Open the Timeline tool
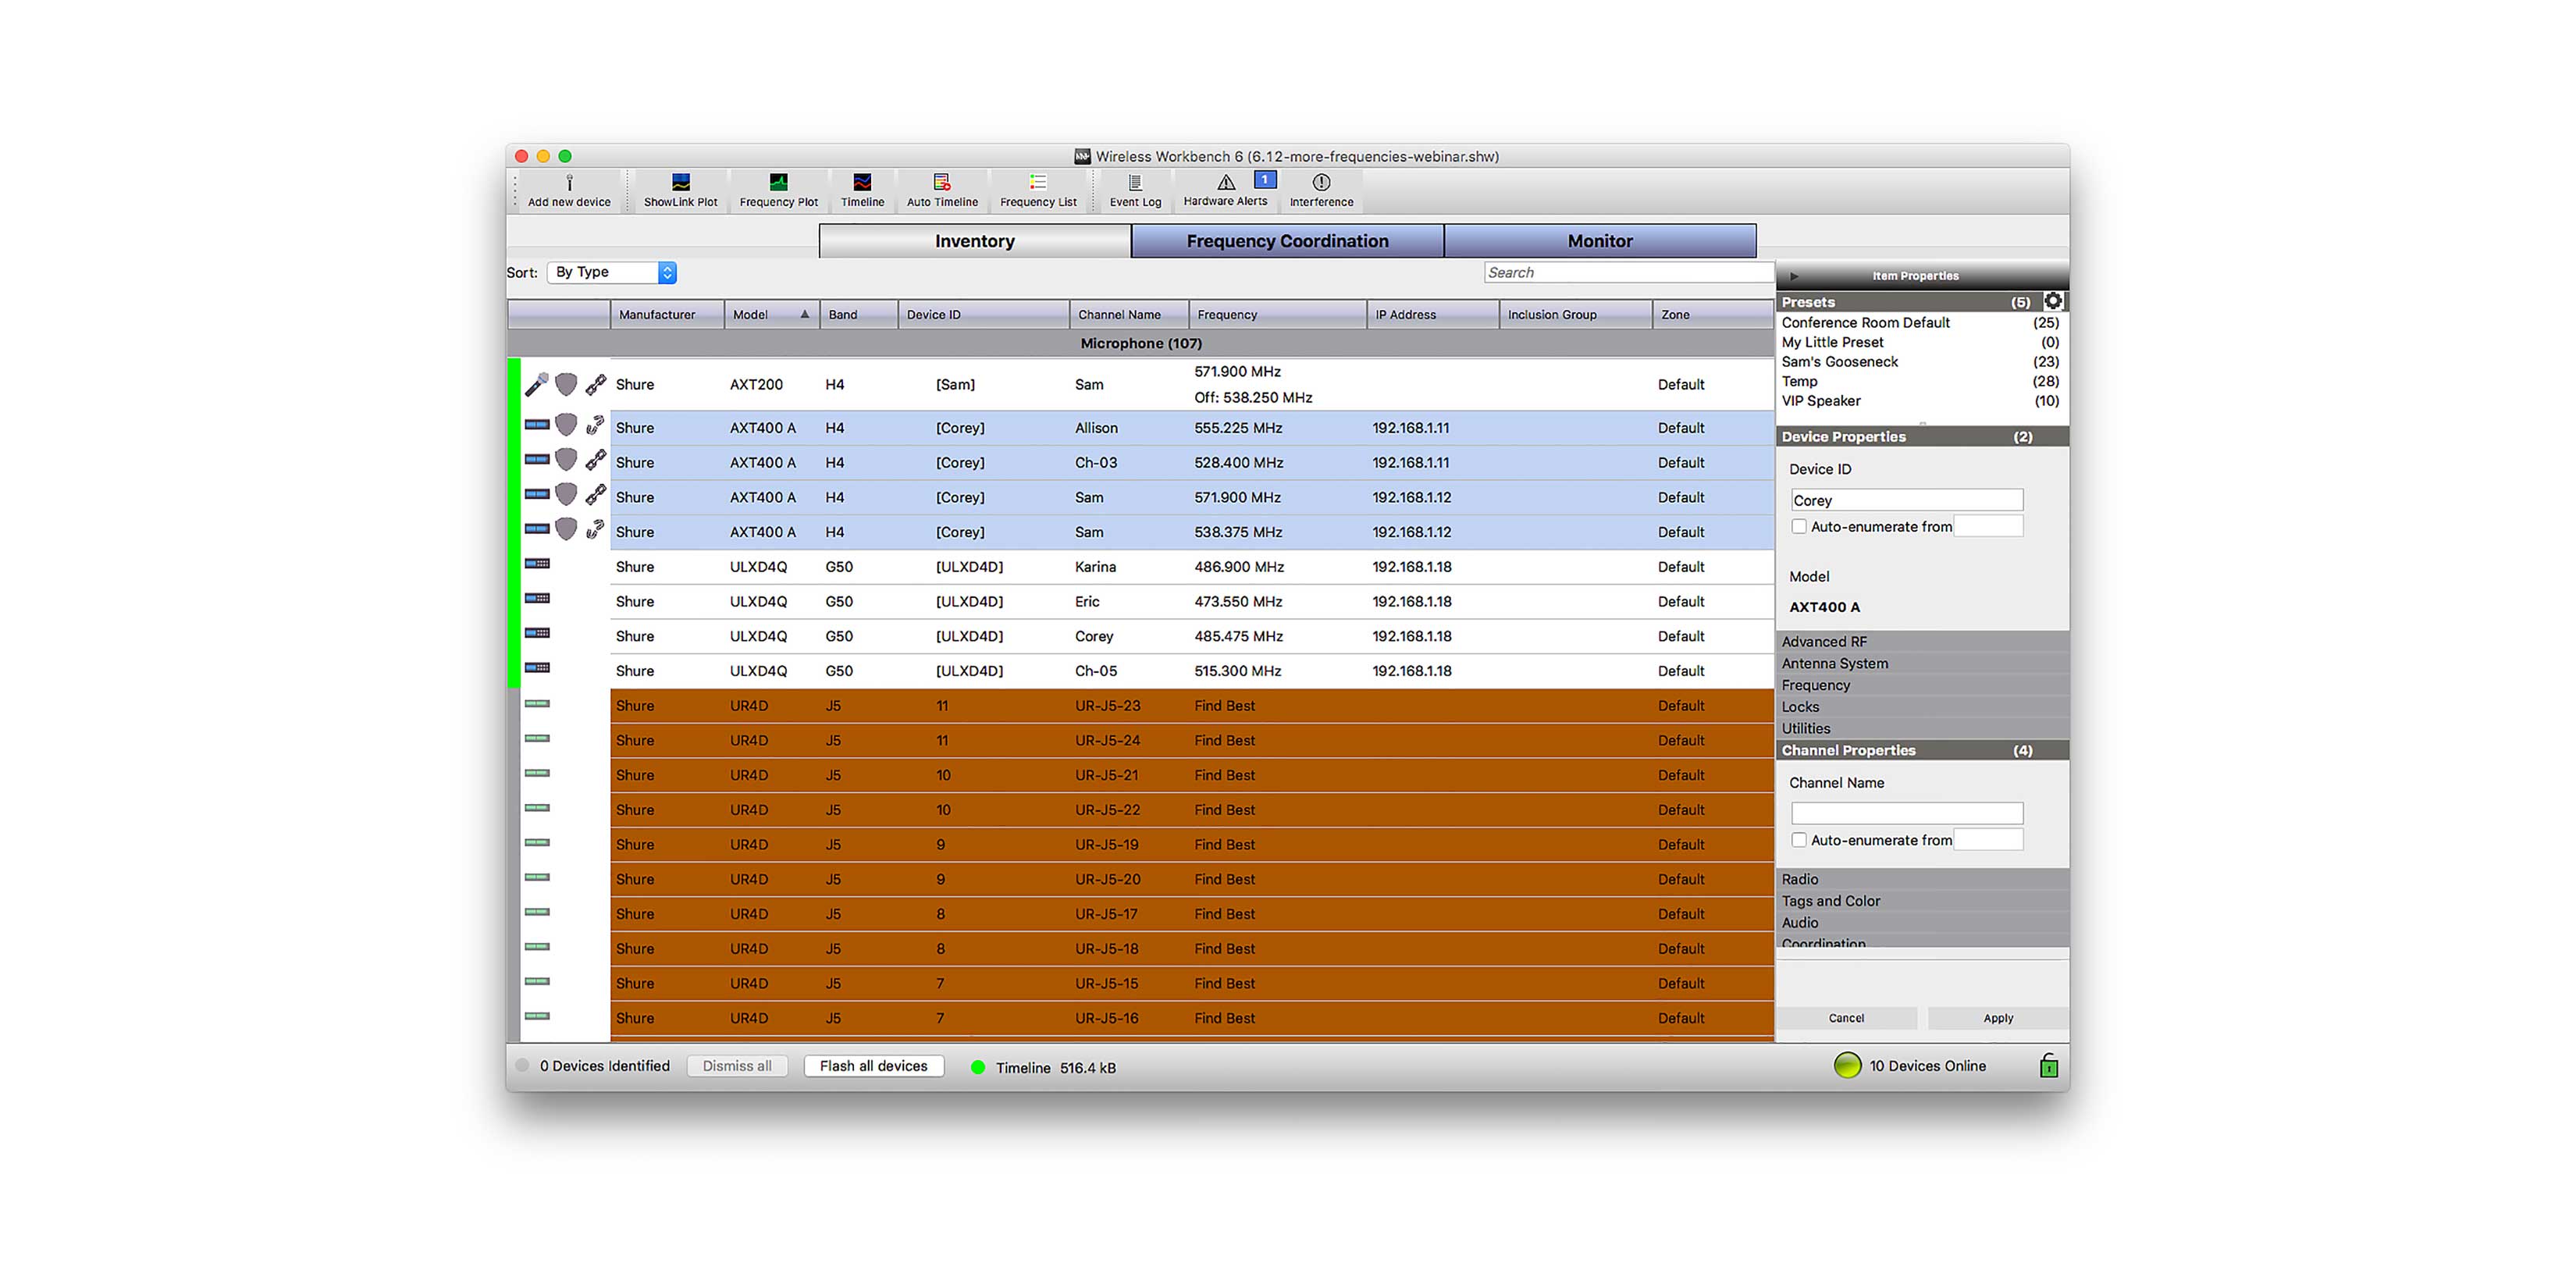 click(x=862, y=189)
